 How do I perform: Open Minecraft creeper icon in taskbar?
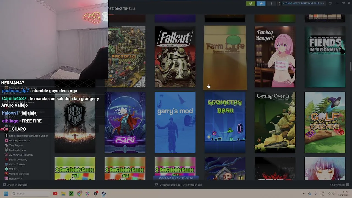pyautogui.click(x=71, y=194)
